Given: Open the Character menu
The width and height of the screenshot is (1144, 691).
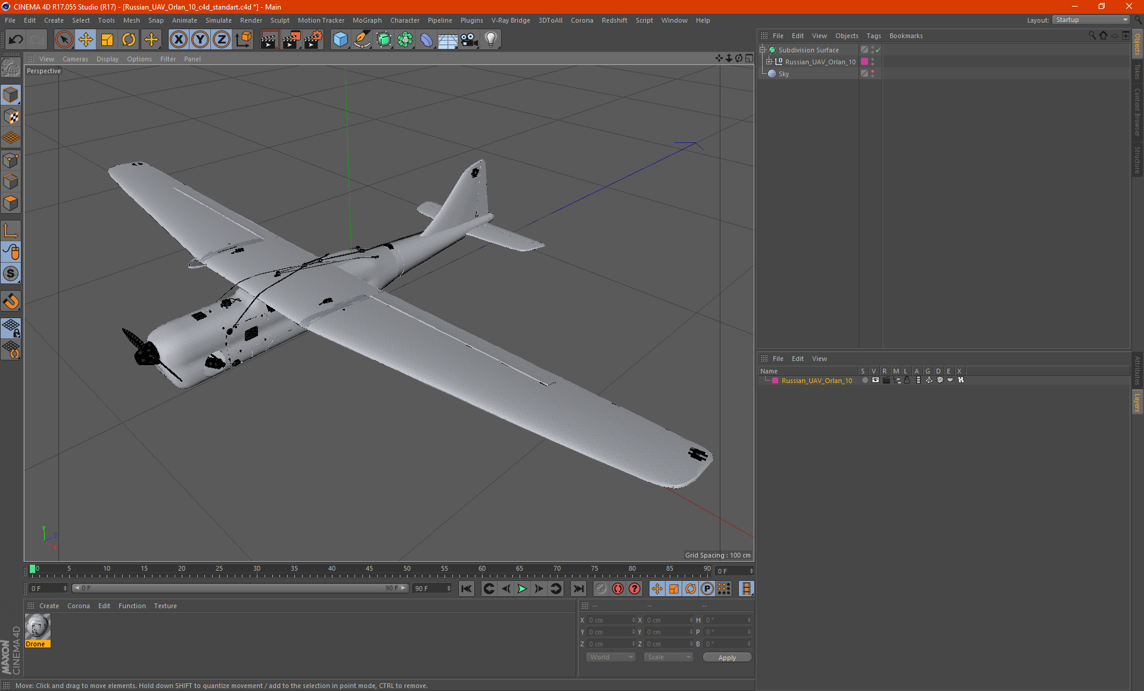Looking at the screenshot, I should click(405, 20).
